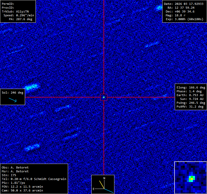Click the N label on the compass
Image resolution: width=207 pixels, height=194 pixels.
pos(104,178)
